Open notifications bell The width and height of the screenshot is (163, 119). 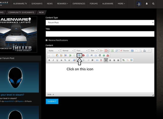tap(147, 4)
